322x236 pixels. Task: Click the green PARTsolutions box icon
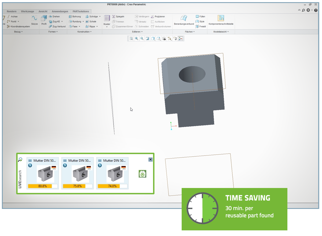(x=142, y=174)
